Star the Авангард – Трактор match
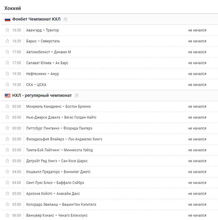 point(7,30)
